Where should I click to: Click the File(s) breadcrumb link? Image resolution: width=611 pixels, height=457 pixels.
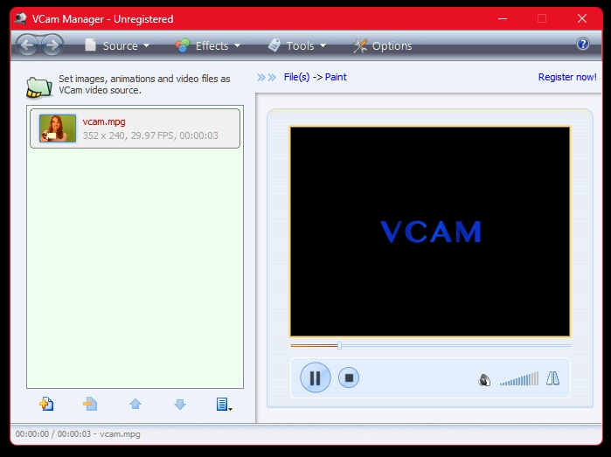pyautogui.click(x=296, y=77)
